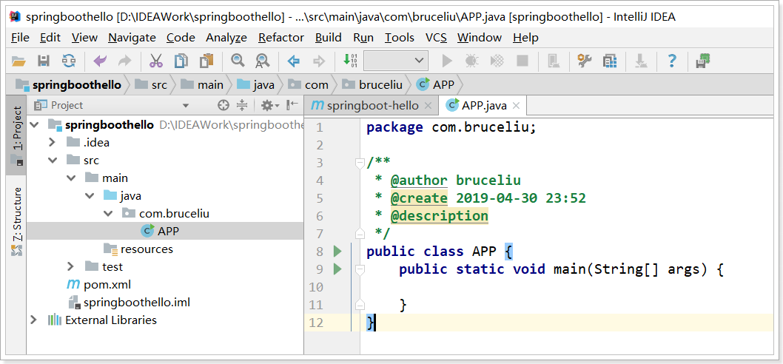This screenshot has height=364, width=783.
Task: Collapse the springboothello root node
Action: (x=34, y=125)
